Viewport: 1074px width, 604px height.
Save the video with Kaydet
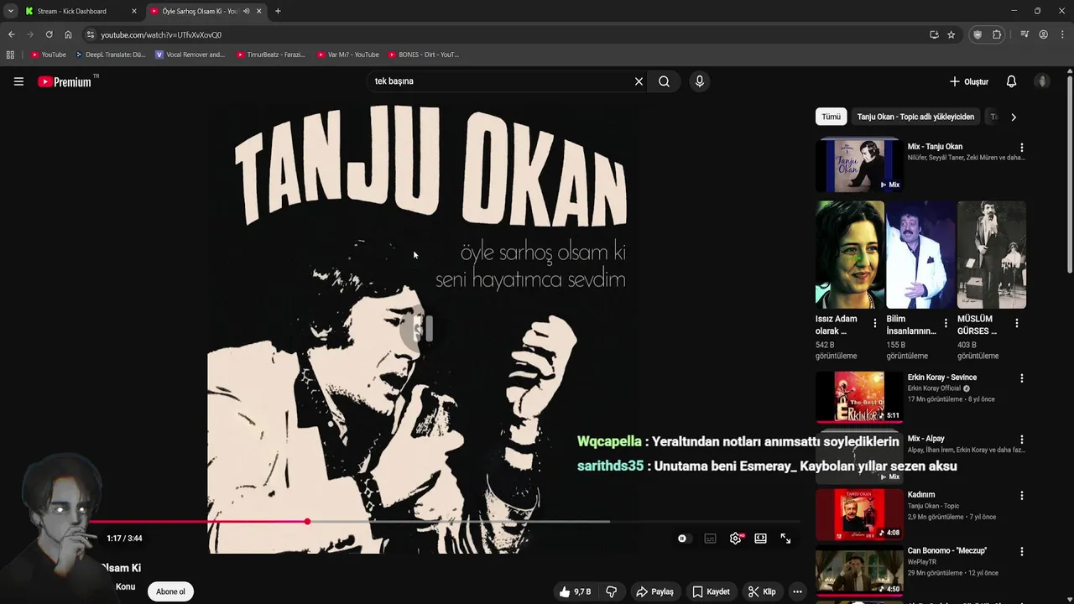(710, 591)
